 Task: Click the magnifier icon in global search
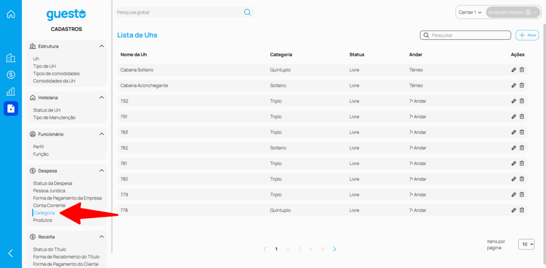click(247, 12)
